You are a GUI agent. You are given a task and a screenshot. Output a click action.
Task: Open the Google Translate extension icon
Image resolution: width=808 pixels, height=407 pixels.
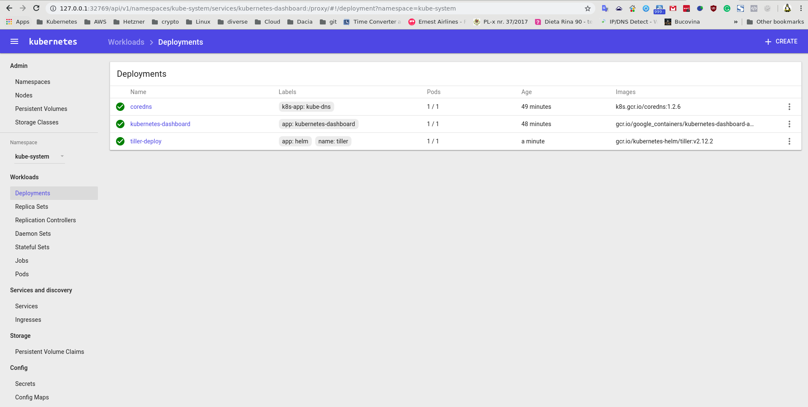605,8
